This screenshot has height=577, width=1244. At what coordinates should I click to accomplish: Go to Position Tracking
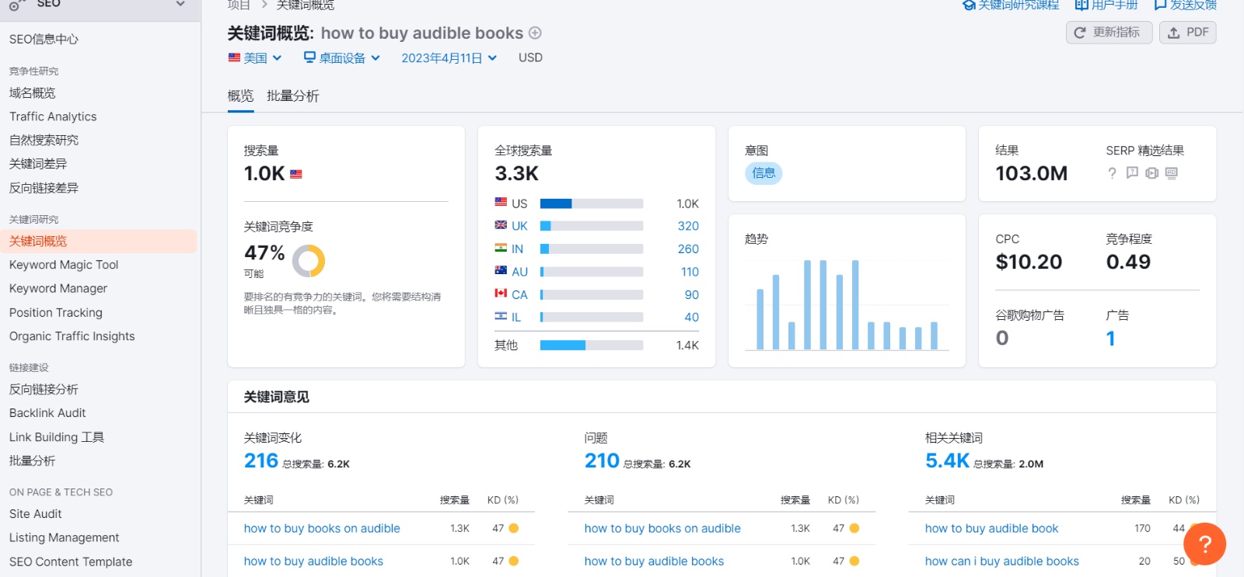[x=56, y=312]
